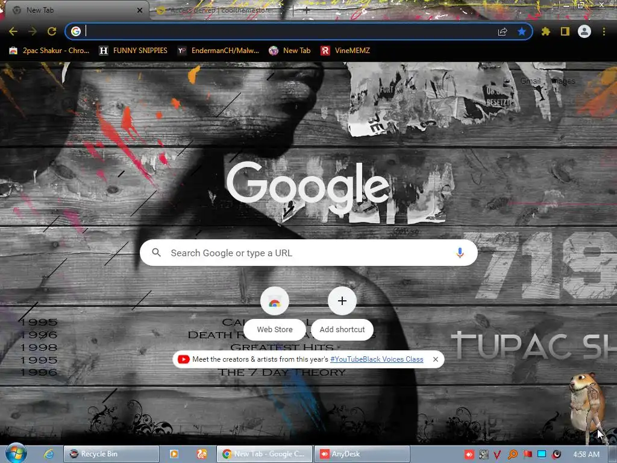Click the Add shortcut plus tile
The height and width of the screenshot is (463, 617).
[342, 313]
